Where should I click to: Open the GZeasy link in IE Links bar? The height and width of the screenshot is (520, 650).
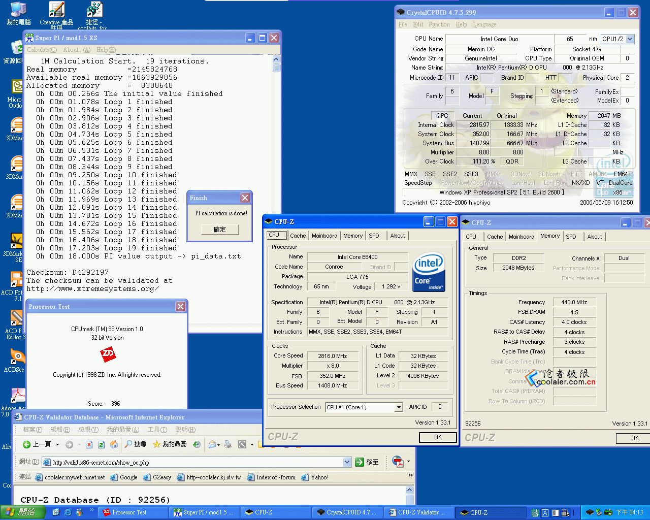pos(157,477)
